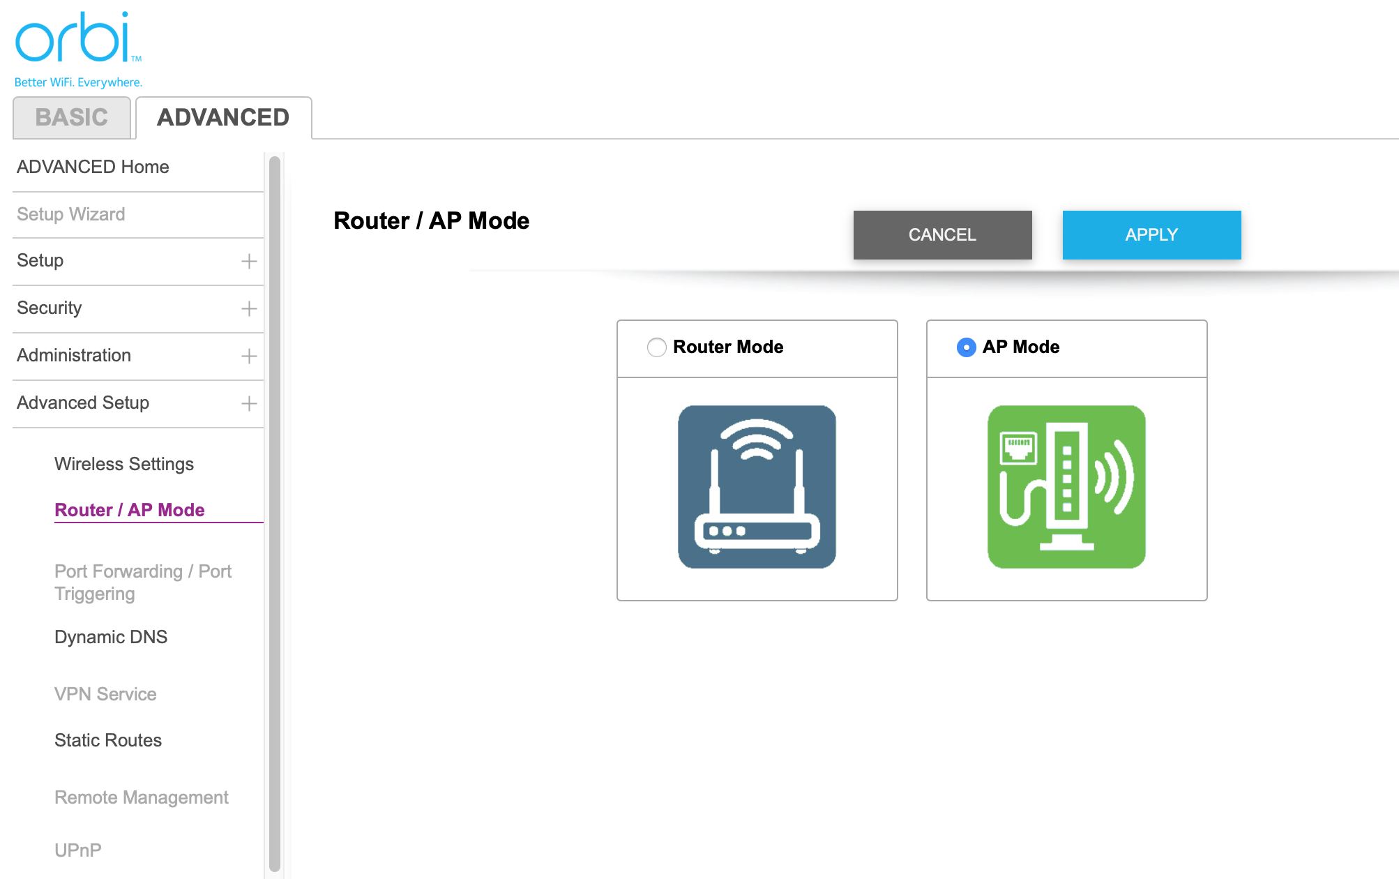Click the Orbi logo
This screenshot has height=879, width=1399.
click(x=77, y=39)
